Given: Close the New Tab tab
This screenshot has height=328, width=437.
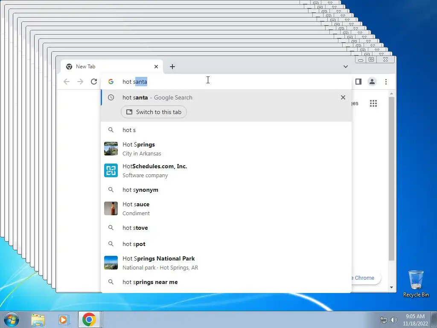Looking at the screenshot, I should tap(156, 66).
